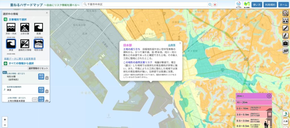This screenshot has height=128, width=290.
Task: Click the 3.0～5.0m legend text
Action: [x=242, y=114]
